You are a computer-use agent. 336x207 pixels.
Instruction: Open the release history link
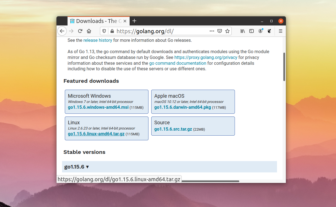(98, 40)
